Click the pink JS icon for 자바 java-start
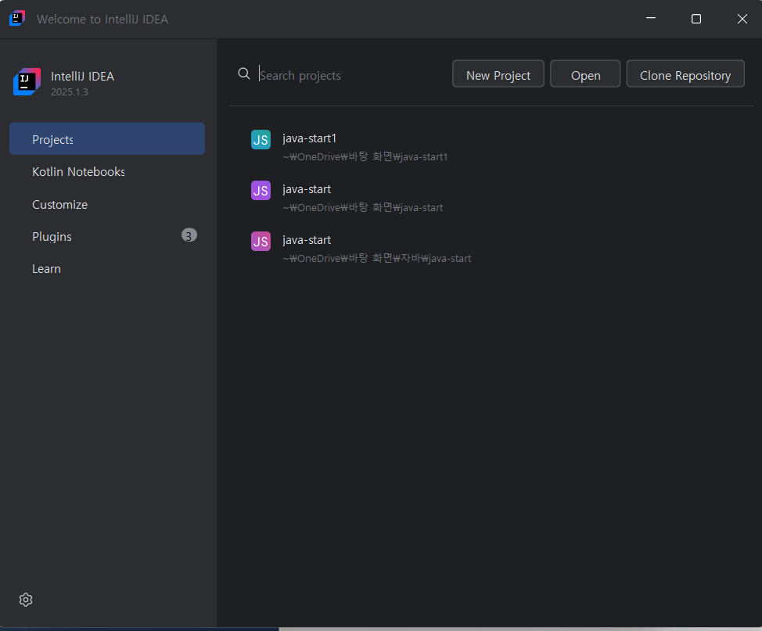762x631 pixels. (261, 242)
